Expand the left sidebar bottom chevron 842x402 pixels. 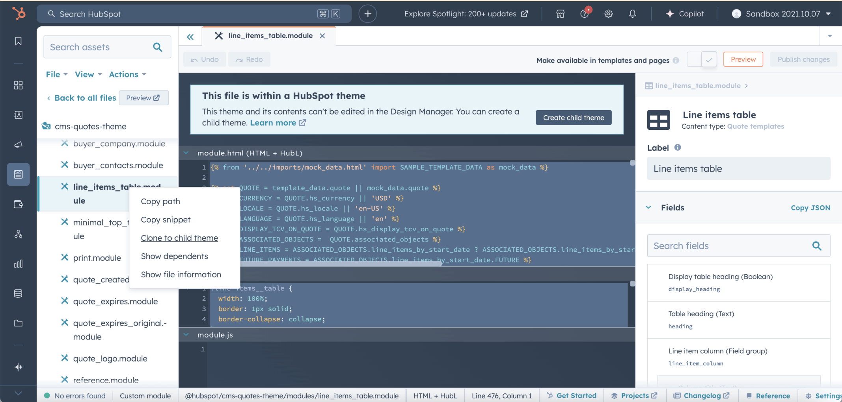point(18,393)
